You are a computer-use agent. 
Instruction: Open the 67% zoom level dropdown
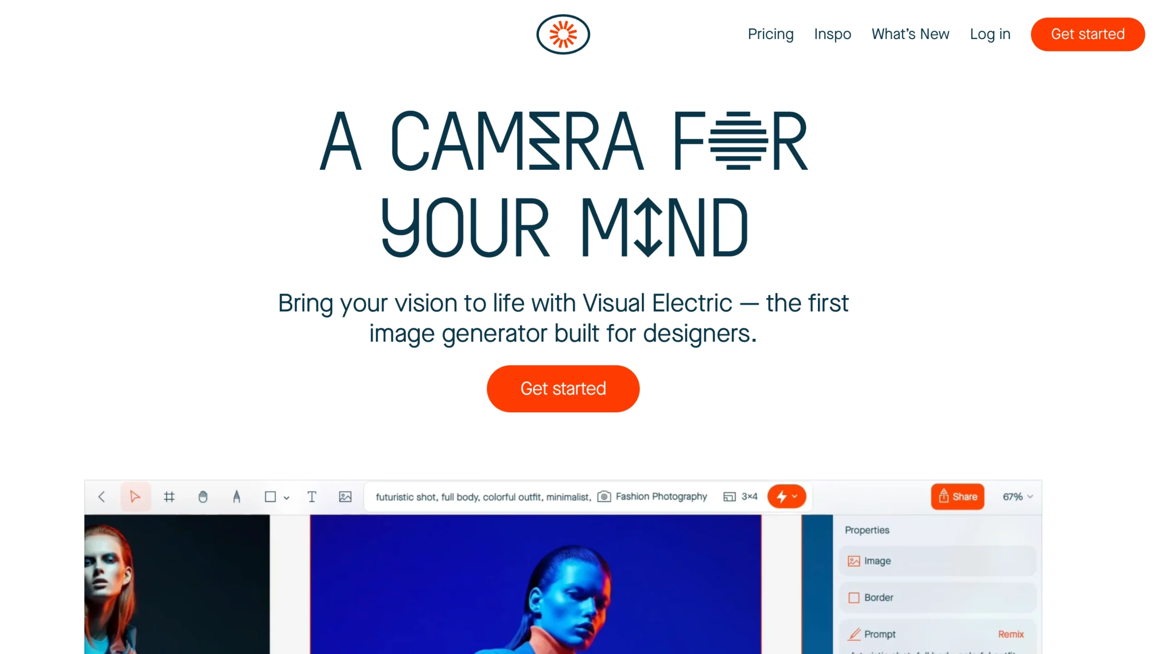[x=1018, y=496]
